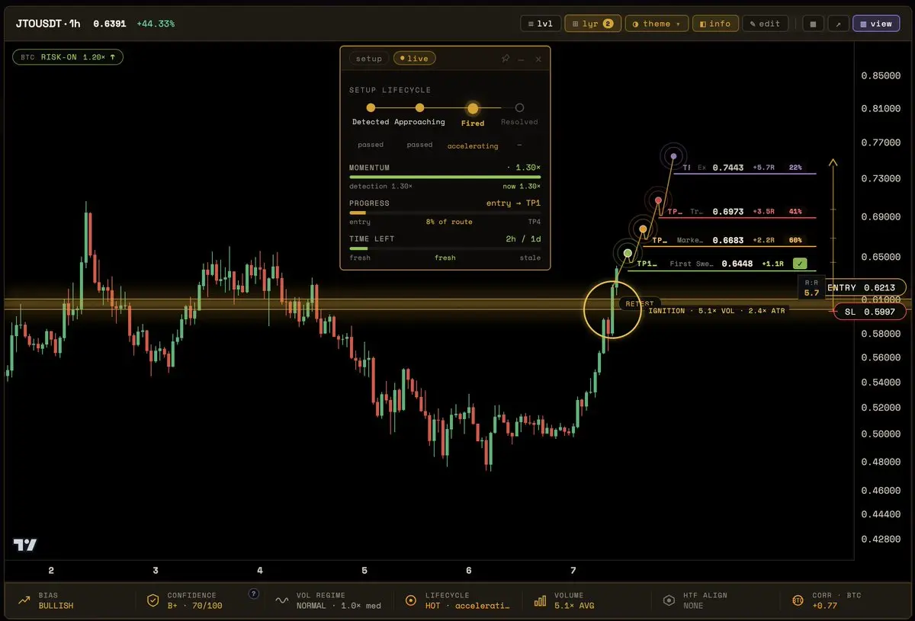This screenshot has width=915, height=621.
Task: Click the green TP1 target dot
Action: [x=628, y=253]
